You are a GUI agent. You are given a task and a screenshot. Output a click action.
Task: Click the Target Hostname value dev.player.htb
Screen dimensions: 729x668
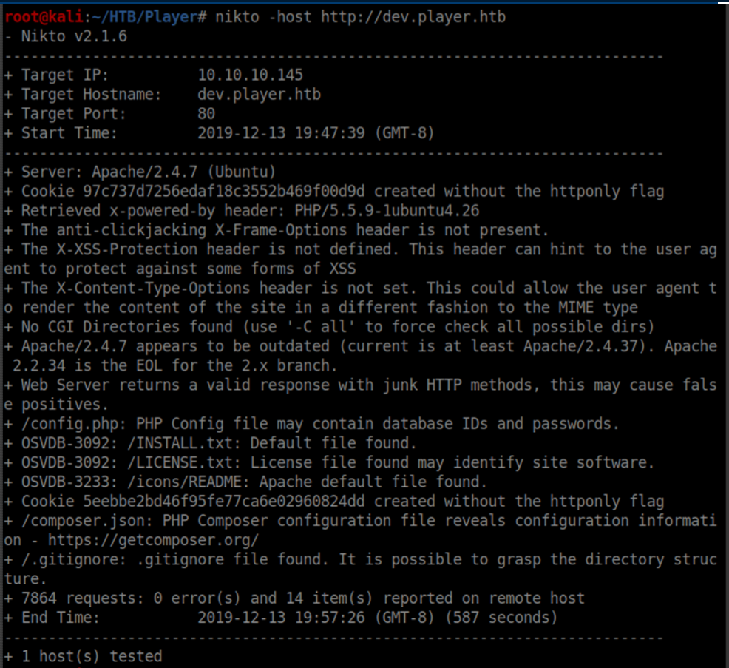point(259,94)
